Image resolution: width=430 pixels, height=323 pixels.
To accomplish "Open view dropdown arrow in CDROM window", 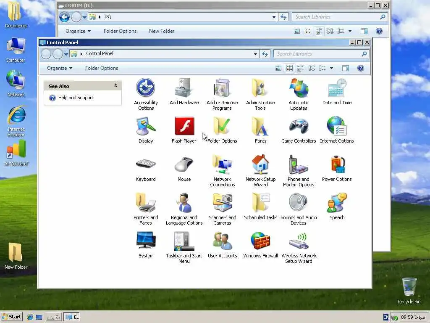I will point(350,31).
